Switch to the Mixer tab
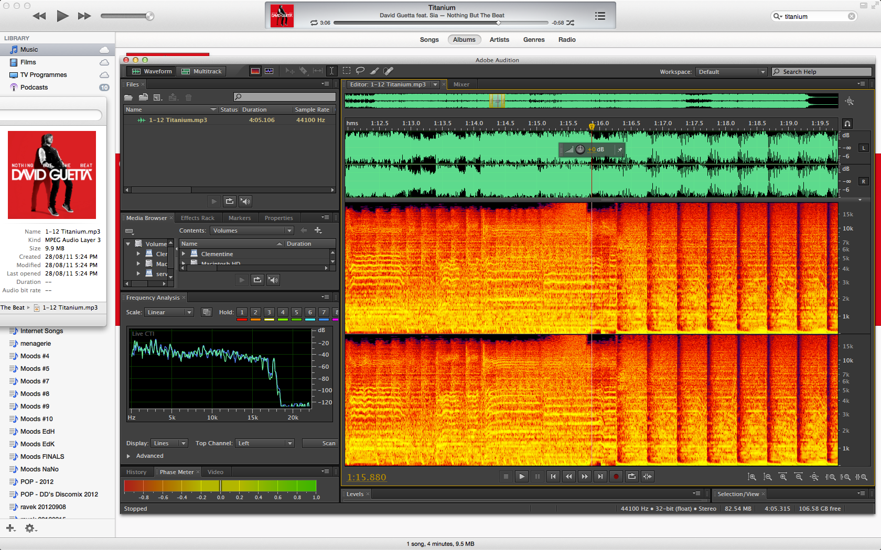Image resolution: width=881 pixels, height=550 pixels. [461, 84]
